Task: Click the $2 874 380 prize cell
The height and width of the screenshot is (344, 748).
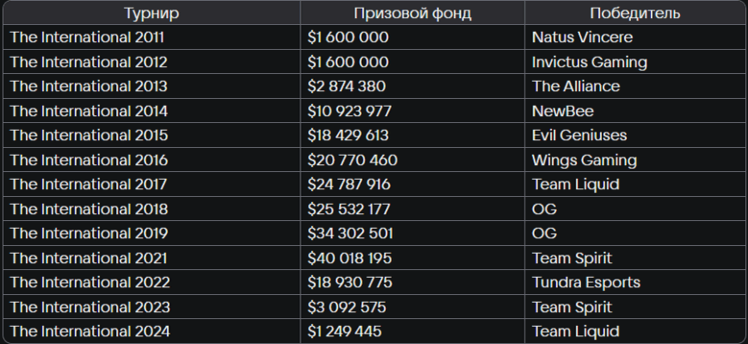Action: (346, 87)
